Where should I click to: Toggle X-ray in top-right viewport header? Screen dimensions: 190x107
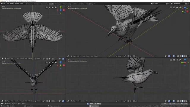178,56
